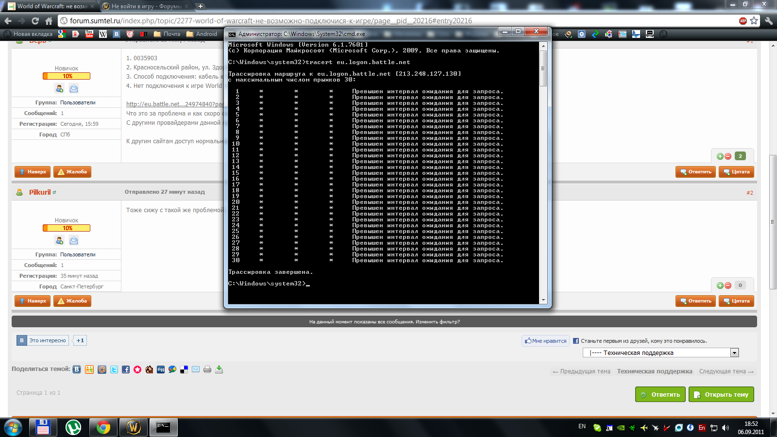
Task: Open uTorrent from the taskbar
Action: [x=74, y=427]
